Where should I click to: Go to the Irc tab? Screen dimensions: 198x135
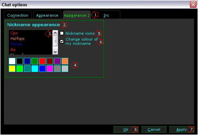(x=106, y=15)
